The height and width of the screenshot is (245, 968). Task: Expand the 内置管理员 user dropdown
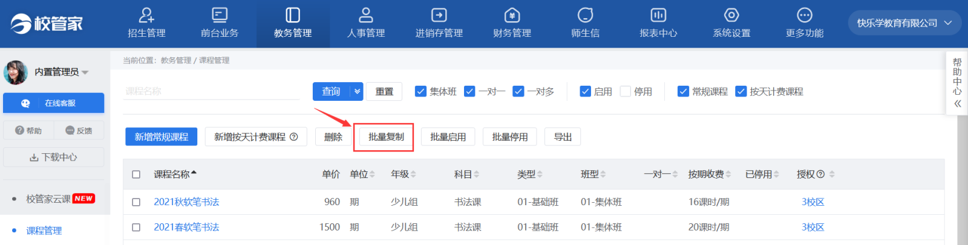pos(85,72)
